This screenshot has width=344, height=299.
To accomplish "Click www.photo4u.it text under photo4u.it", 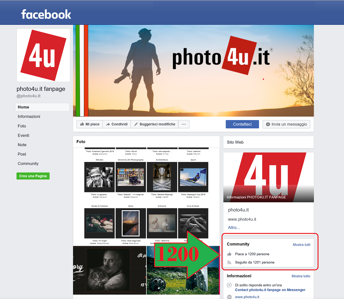I will click(x=242, y=219).
